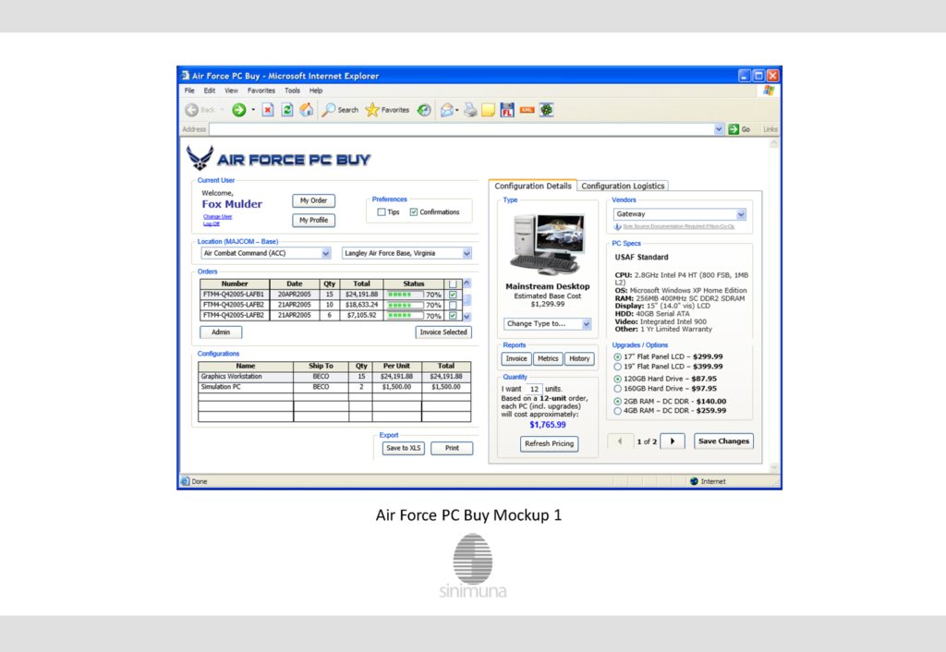This screenshot has height=652, width=946.
Task: Click the green flower toolbar icon
Action: [547, 110]
